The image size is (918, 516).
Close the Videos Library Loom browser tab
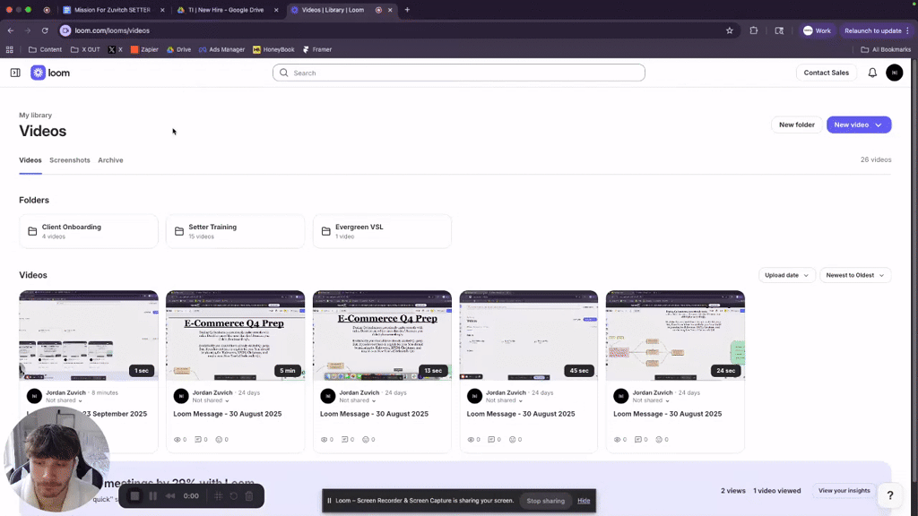390,10
